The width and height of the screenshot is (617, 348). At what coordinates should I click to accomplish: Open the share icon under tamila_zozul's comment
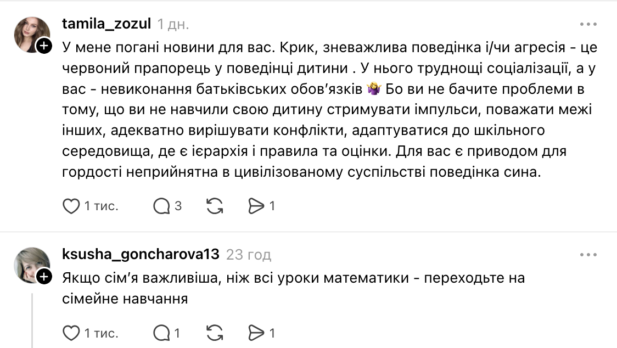[256, 205]
